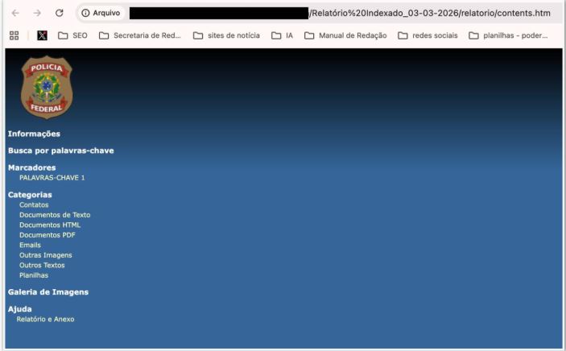Open Busca por palavras-chave
The height and width of the screenshot is (351, 566).
pyautogui.click(x=61, y=151)
